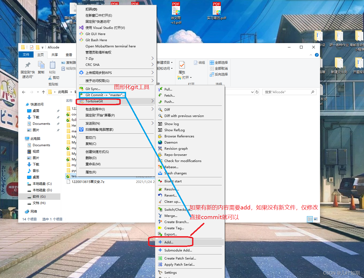The height and width of the screenshot is (278, 364).
Task: Click the Explorer help question mark icon
Action: pos(317,55)
